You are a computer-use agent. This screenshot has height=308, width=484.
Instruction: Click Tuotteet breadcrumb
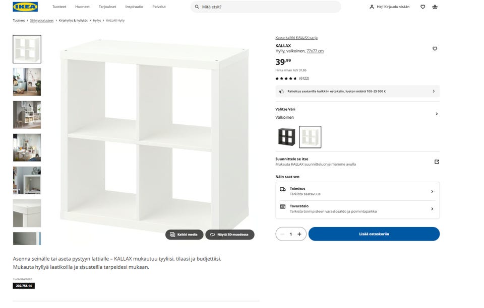tap(19, 20)
